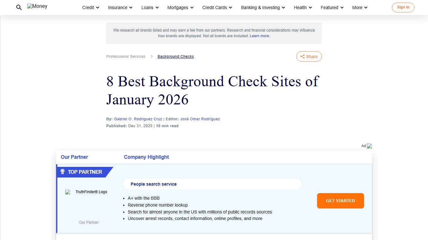Open the More dropdown in the navbar
The width and height of the screenshot is (428, 240).
click(x=359, y=7)
